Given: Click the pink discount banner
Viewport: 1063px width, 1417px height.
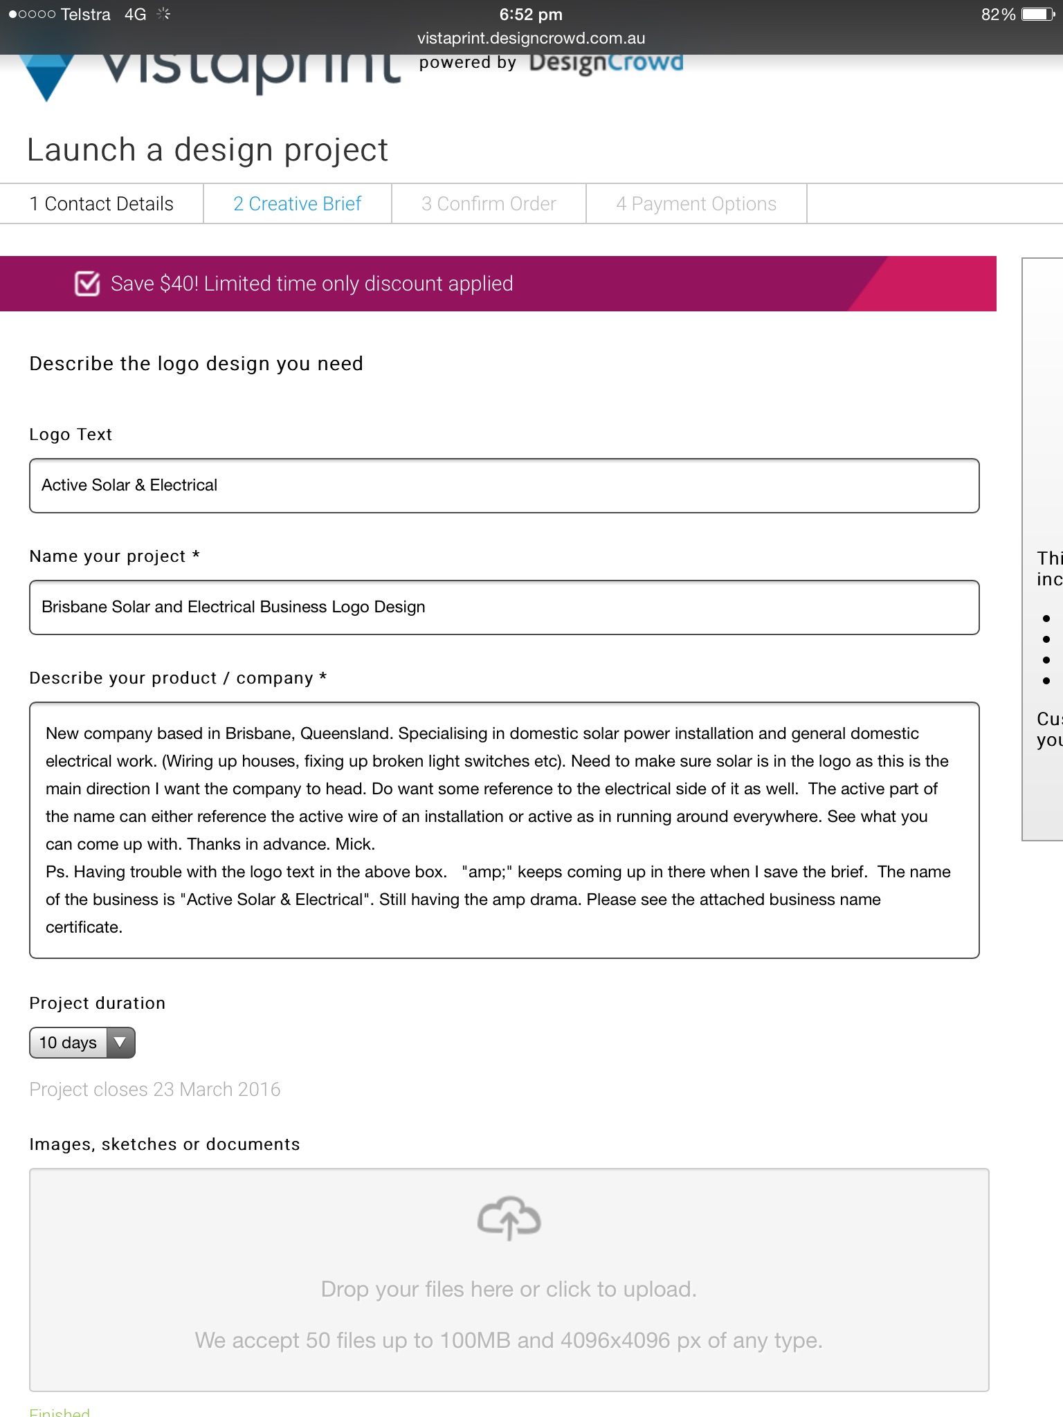Looking at the screenshot, I should (x=623, y=284).
